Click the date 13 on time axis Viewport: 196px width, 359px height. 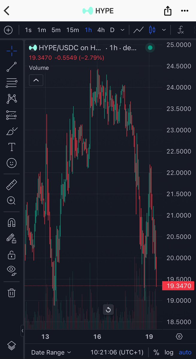45,337
